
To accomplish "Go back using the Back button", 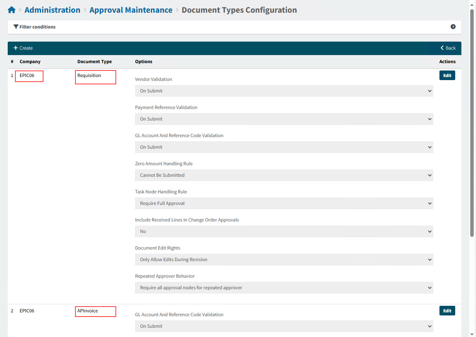I will 448,48.
